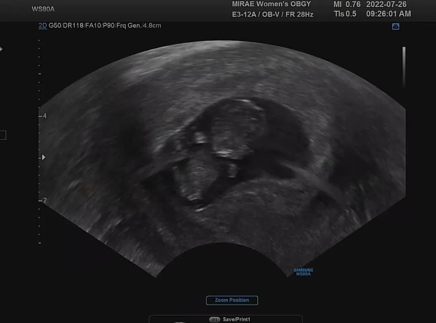The height and width of the screenshot is (323, 436).
Task: Click the focus position triangle on depth scale
Action: pyautogui.click(x=44, y=158)
